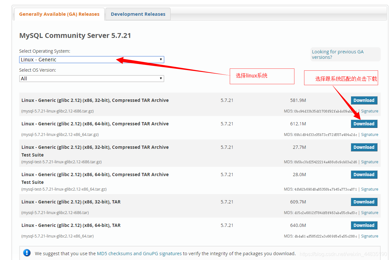Click the Select OS Version label
The height and width of the screenshot is (260, 390).
37,70
